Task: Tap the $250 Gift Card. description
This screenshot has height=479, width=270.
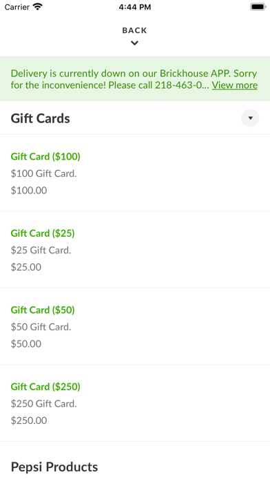Action: tap(43, 403)
